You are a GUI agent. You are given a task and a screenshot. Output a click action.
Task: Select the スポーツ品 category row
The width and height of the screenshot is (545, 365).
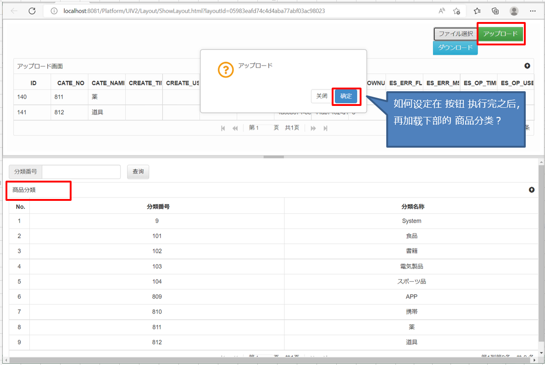coord(273,282)
